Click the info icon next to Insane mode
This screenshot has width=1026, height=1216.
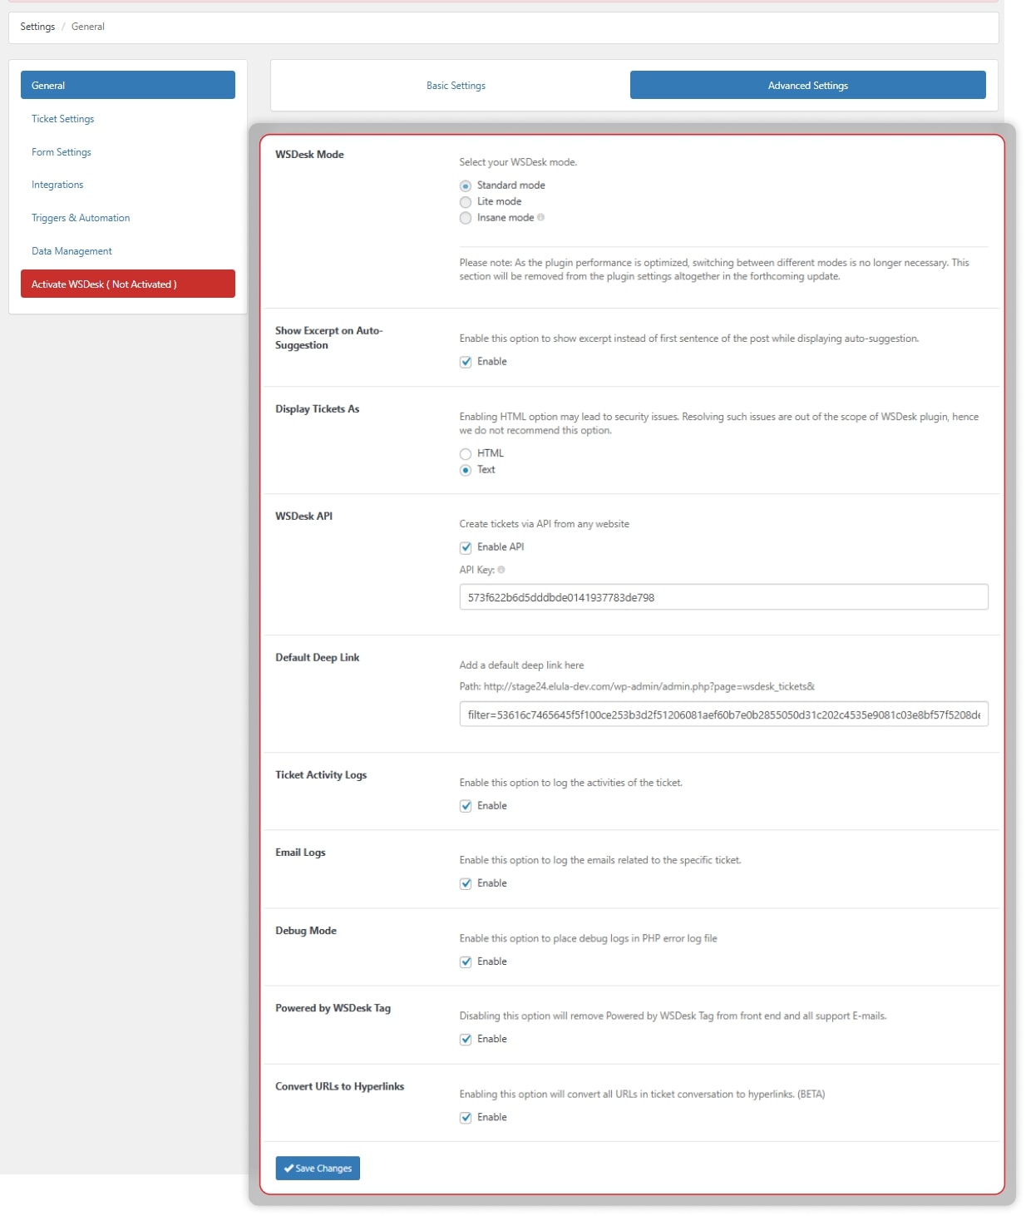(x=541, y=218)
